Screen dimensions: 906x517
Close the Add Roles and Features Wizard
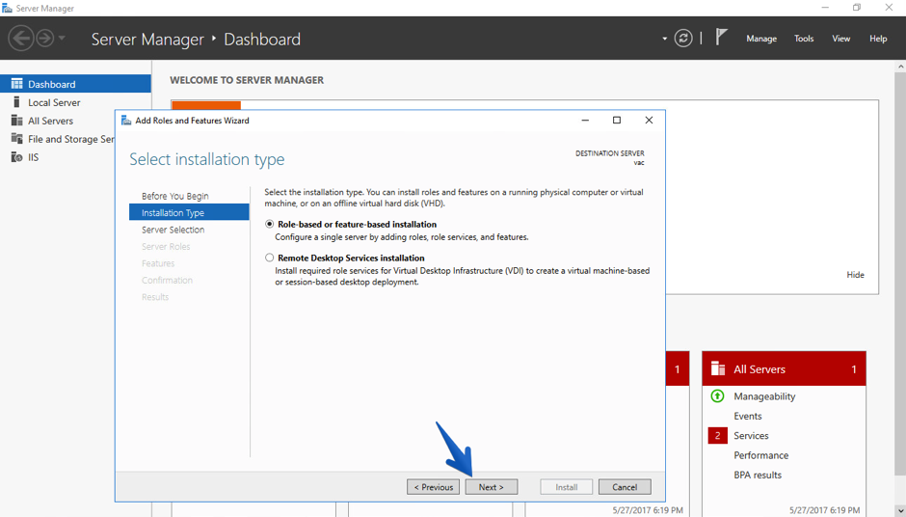tap(649, 120)
